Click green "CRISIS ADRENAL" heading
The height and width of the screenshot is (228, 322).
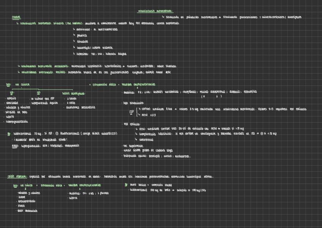click(x=17, y=177)
